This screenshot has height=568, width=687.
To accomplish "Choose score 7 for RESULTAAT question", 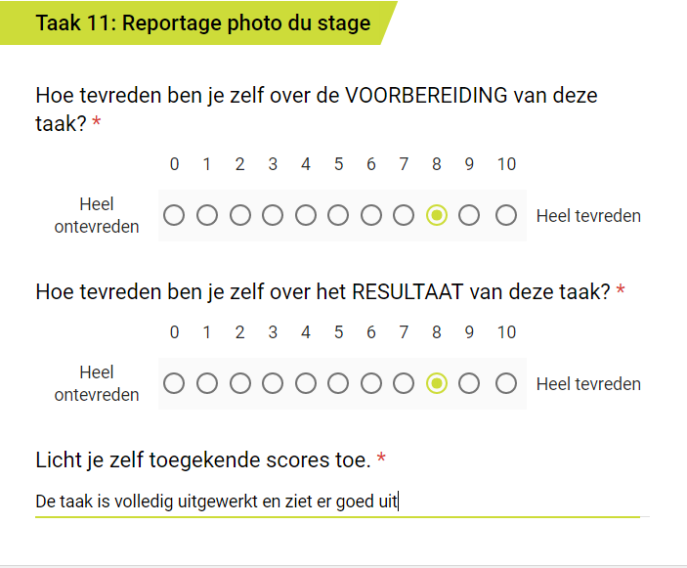I will click(x=404, y=383).
